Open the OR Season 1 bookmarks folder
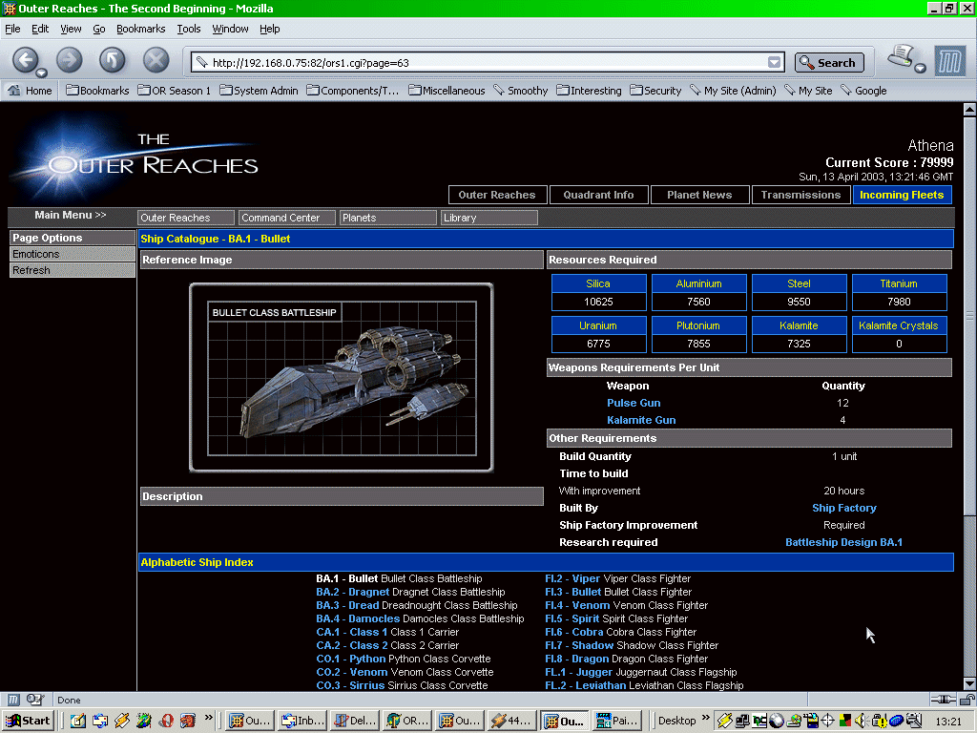977x733 pixels. coord(174,91)
